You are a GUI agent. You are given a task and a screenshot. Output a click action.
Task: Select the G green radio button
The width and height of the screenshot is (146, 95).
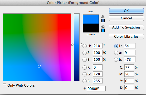pyautogui.click(x=85, y=74)
